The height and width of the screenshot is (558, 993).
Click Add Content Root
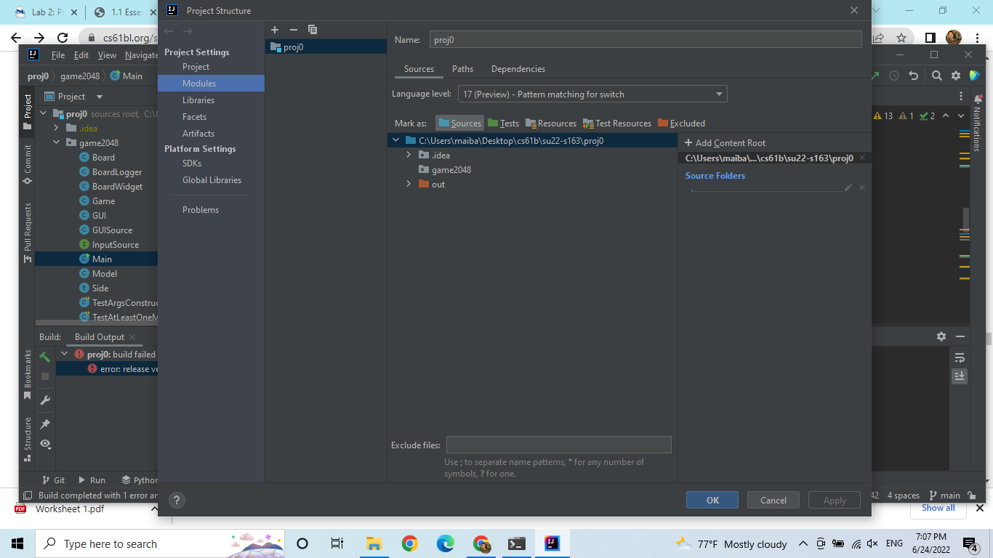tap(725, 143)
